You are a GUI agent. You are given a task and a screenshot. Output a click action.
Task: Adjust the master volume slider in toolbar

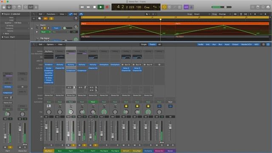[221, 7]
